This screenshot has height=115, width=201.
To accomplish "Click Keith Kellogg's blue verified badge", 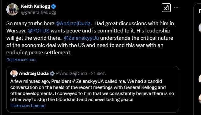I will coord(53,6).
